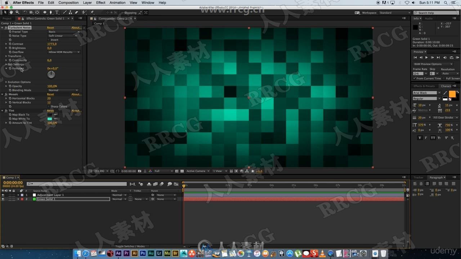Take snapshot camera icon in viewer

pyautogui.click(x=140, y=171)
